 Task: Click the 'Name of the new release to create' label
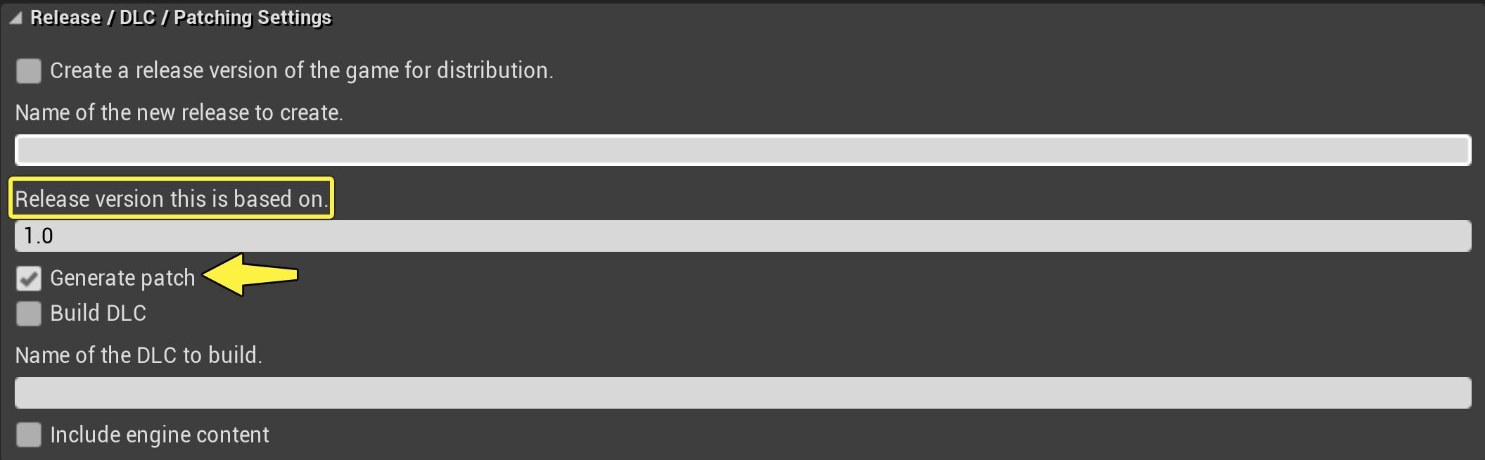(180, 112)
